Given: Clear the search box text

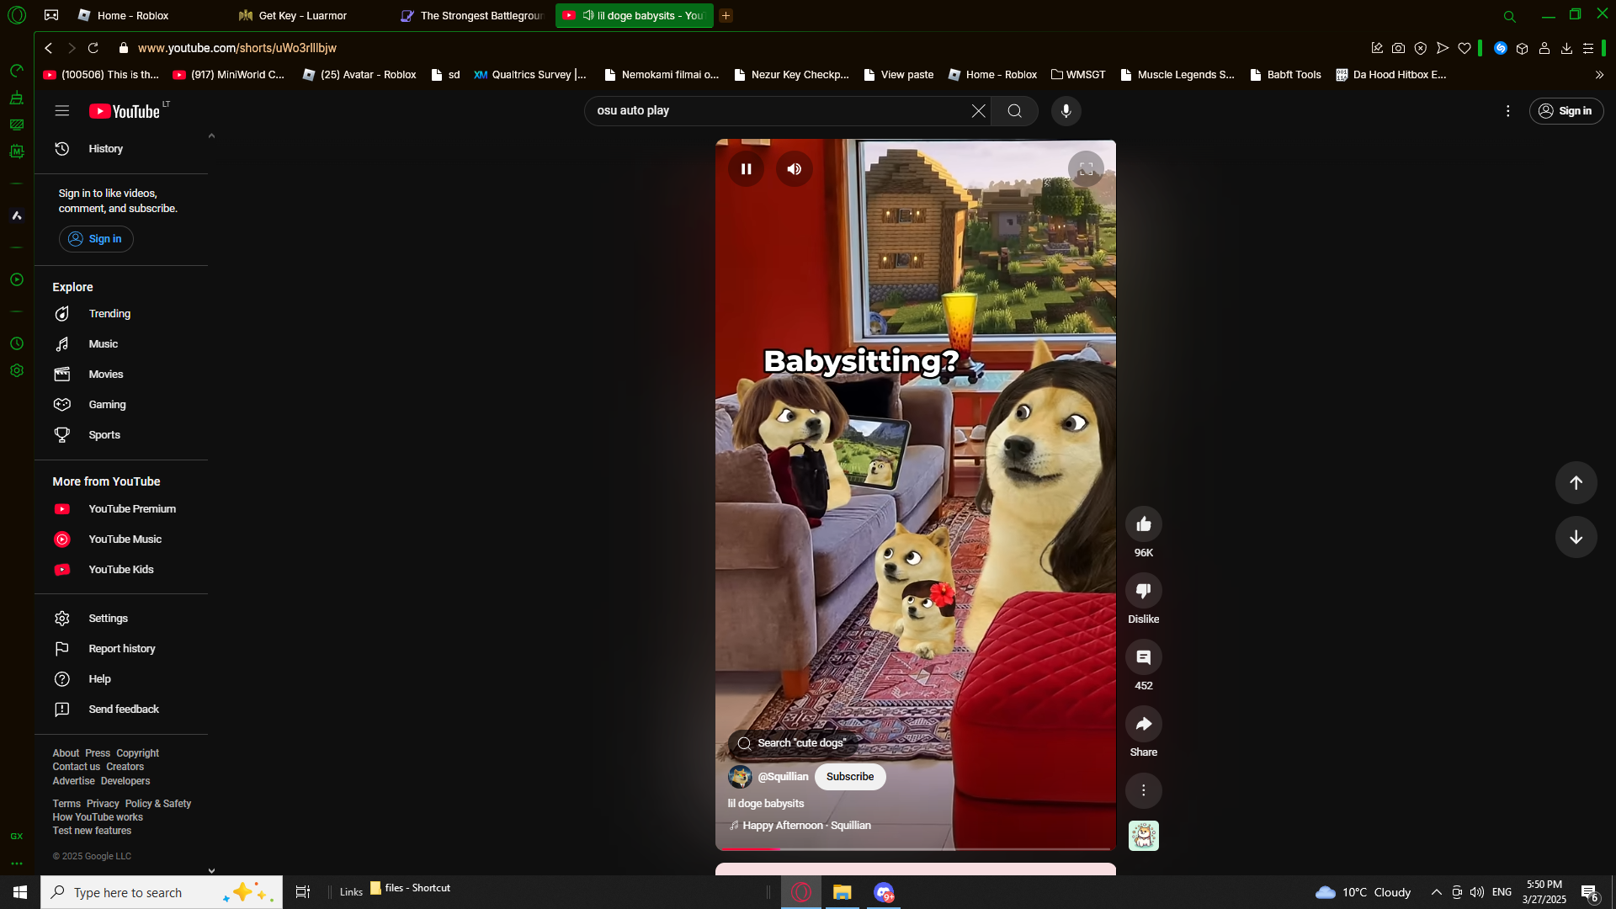Looking at the screenshot, I should pos(978,111).
